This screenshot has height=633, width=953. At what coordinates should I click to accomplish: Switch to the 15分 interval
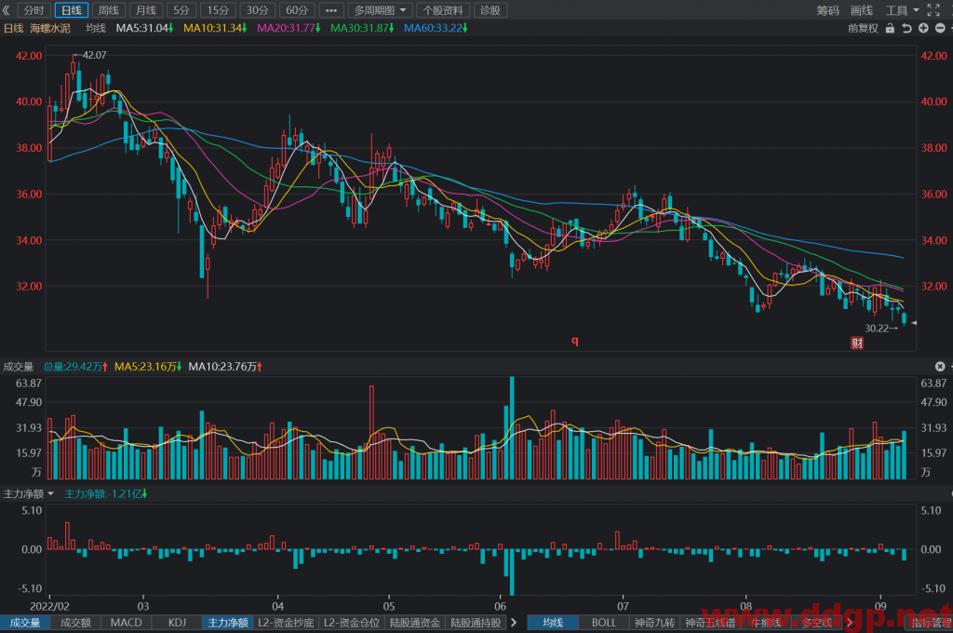[218, 9]
